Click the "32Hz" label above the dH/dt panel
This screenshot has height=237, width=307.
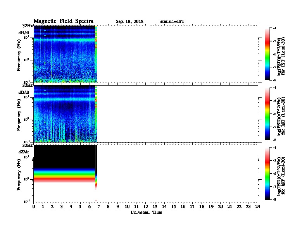click(x=28, y=26)
